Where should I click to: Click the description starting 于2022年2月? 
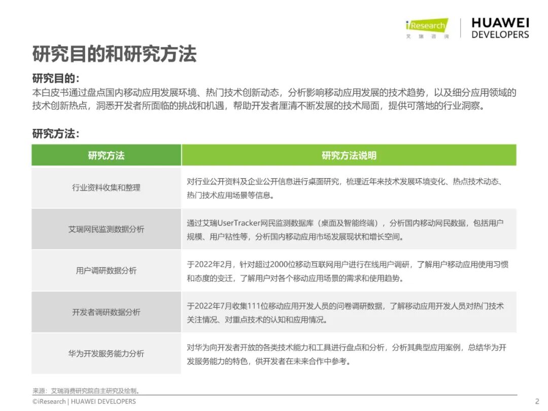(348, 271)
